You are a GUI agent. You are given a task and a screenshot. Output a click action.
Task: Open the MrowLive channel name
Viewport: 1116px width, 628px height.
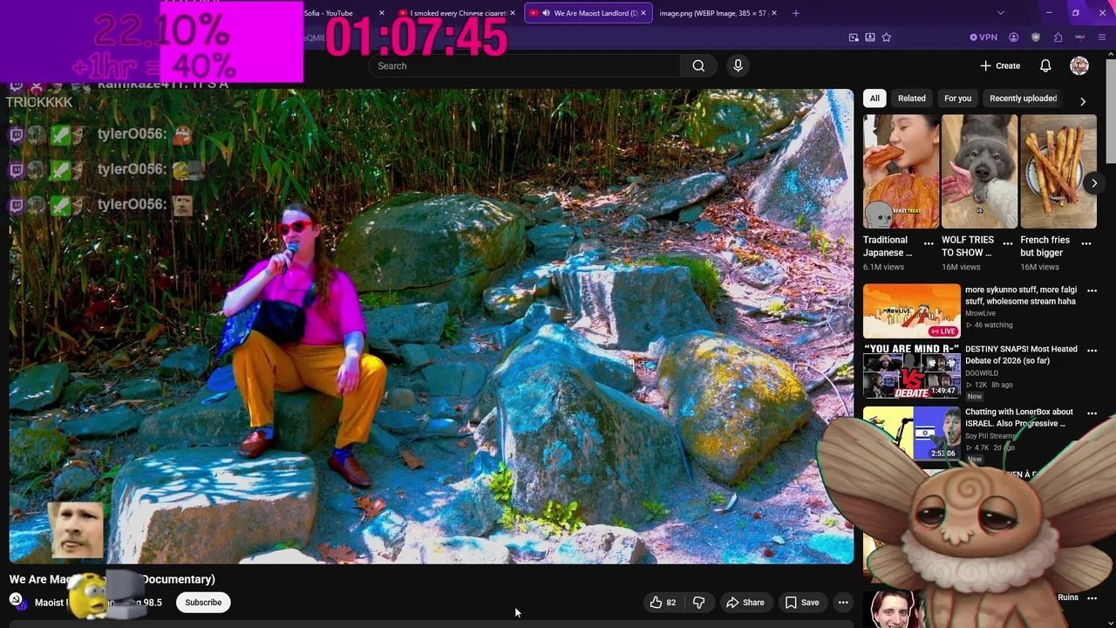point(980,313)
